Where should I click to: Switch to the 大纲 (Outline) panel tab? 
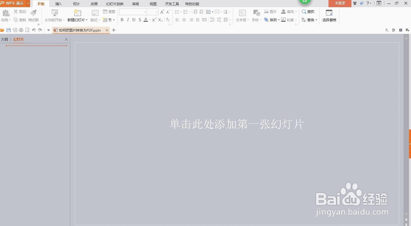(5, 39)
